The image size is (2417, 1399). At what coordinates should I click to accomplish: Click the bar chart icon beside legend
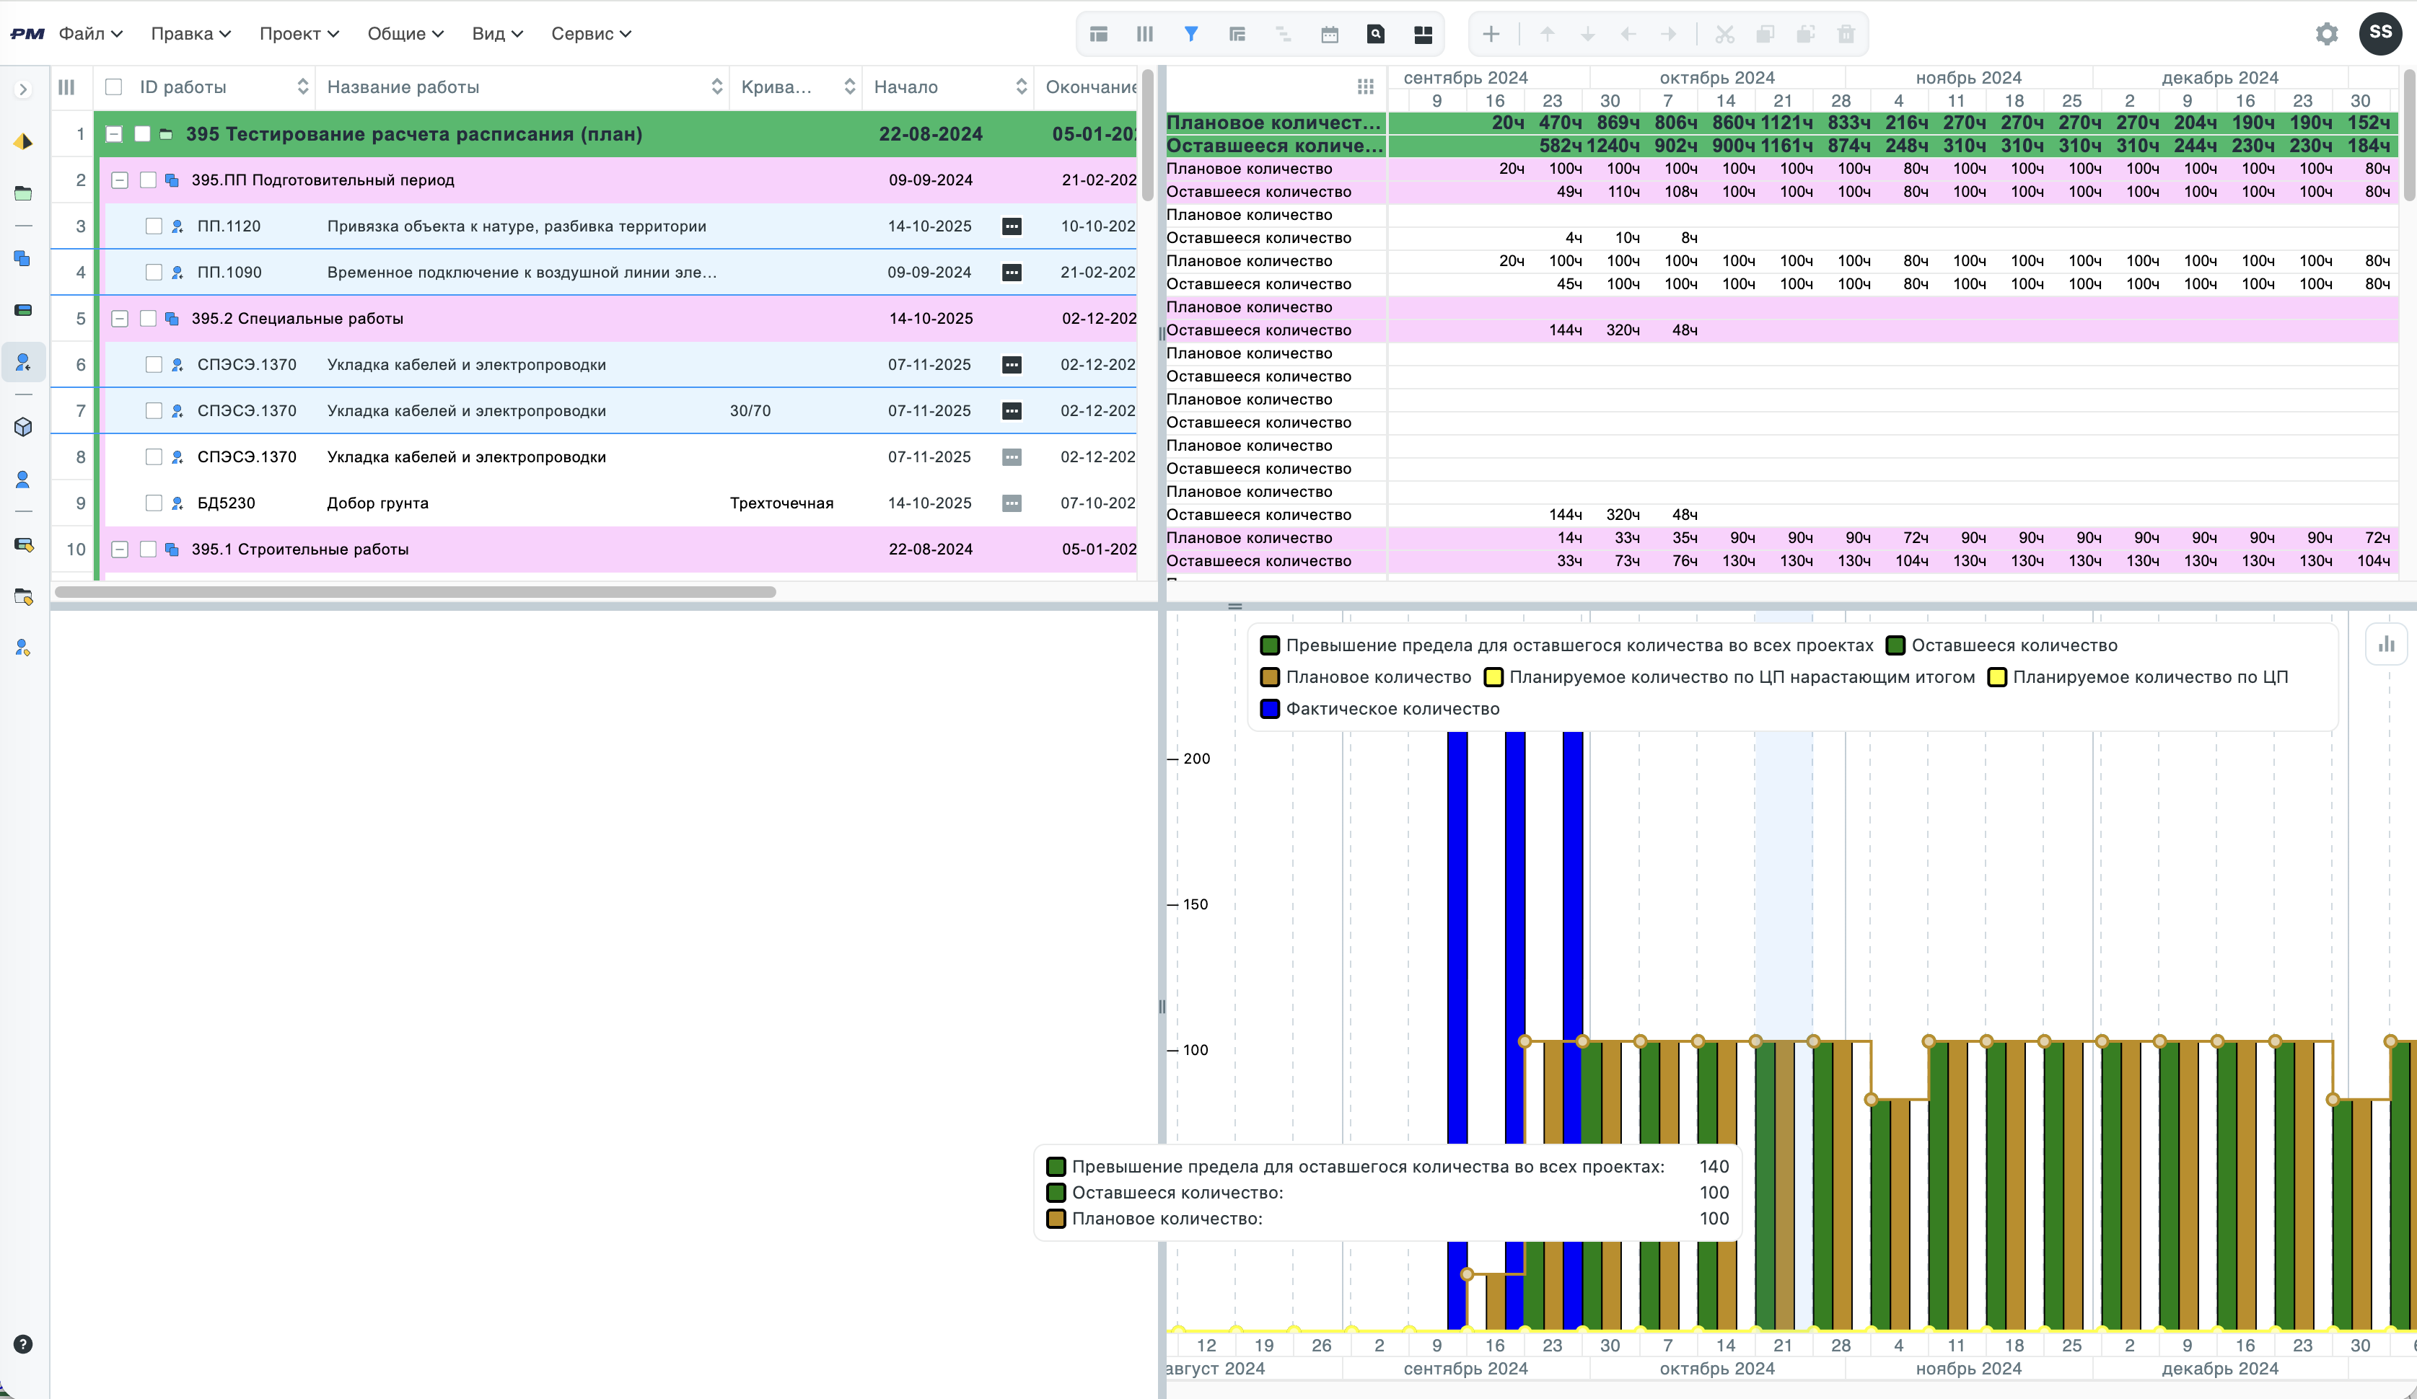tap(2386, 645)
